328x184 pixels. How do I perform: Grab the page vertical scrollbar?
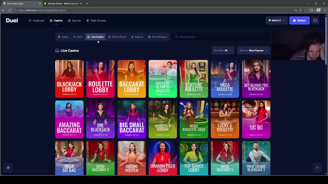(326, 41)
